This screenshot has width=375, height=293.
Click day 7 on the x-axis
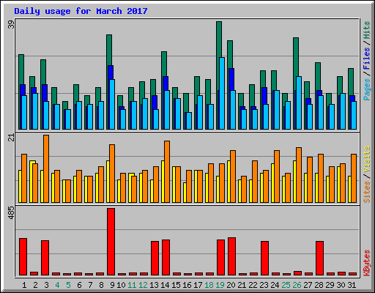coord(90,285)
